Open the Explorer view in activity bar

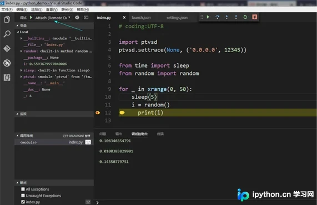click(7, 19)
